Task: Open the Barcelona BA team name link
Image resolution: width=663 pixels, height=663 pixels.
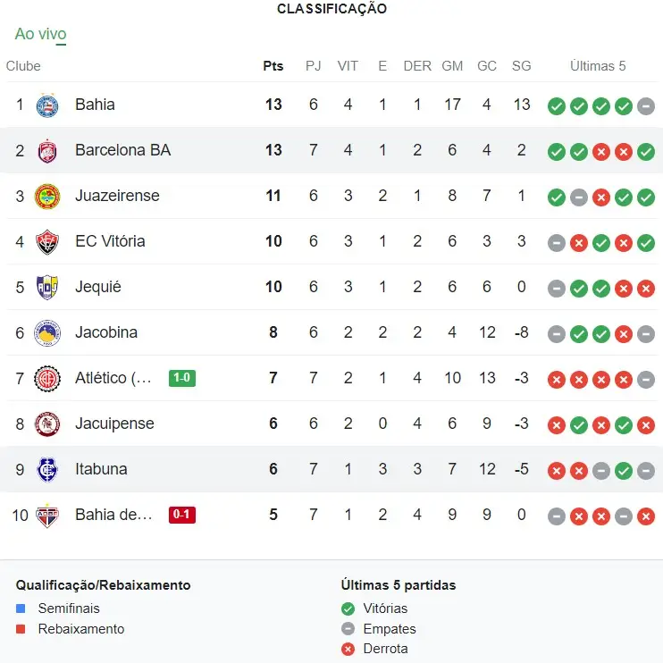Action: [x=122, y=150]
